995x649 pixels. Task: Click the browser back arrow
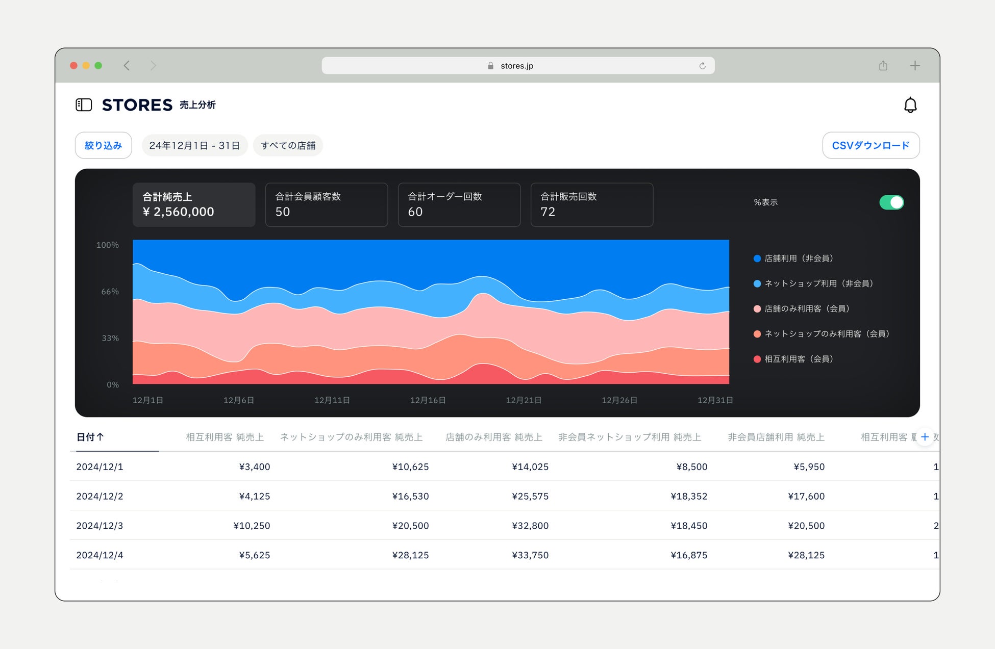[x=127, y=66]
